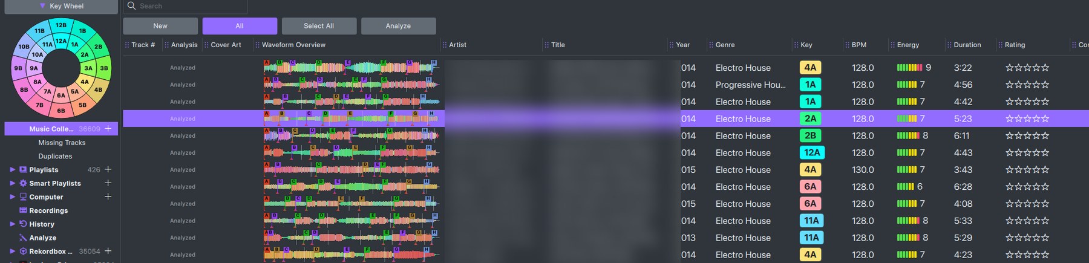The width and height of the screenshot is (1089, 263).
Task: Sort tracks by the Duration column
Action: point(967,45)
